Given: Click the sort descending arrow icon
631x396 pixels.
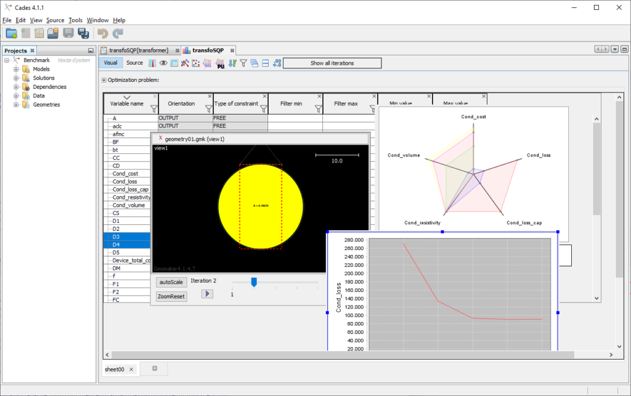Looking at the screenshot, I should point(232,63).
